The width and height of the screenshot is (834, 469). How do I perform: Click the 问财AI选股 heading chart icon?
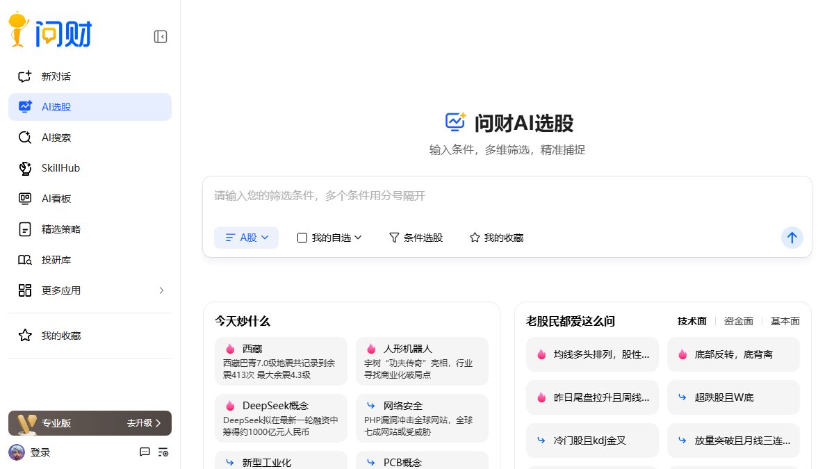(x=456, y=122)
